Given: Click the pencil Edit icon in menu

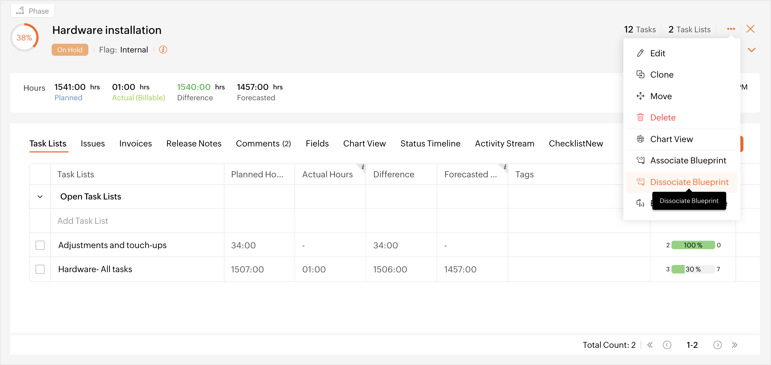Looking at the screenshot, I should click(x=640, y=53).
